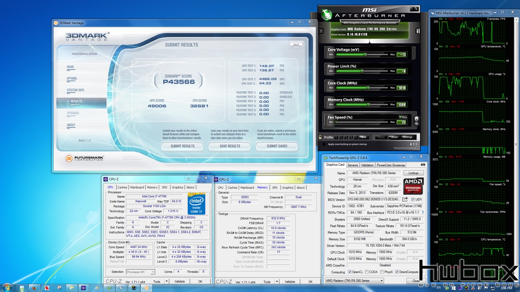Click the Power Limit slider handle
The width and height of the screenshot is (520, 292).
point(361,71)
